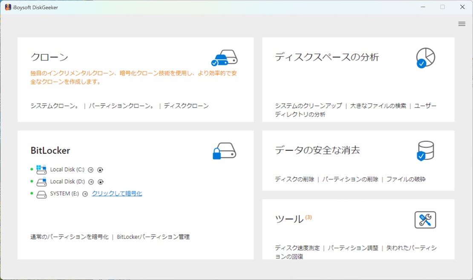Select SYSTEM (E:) label
This screenshot has width=473, height=280.
tap(64, 194)
